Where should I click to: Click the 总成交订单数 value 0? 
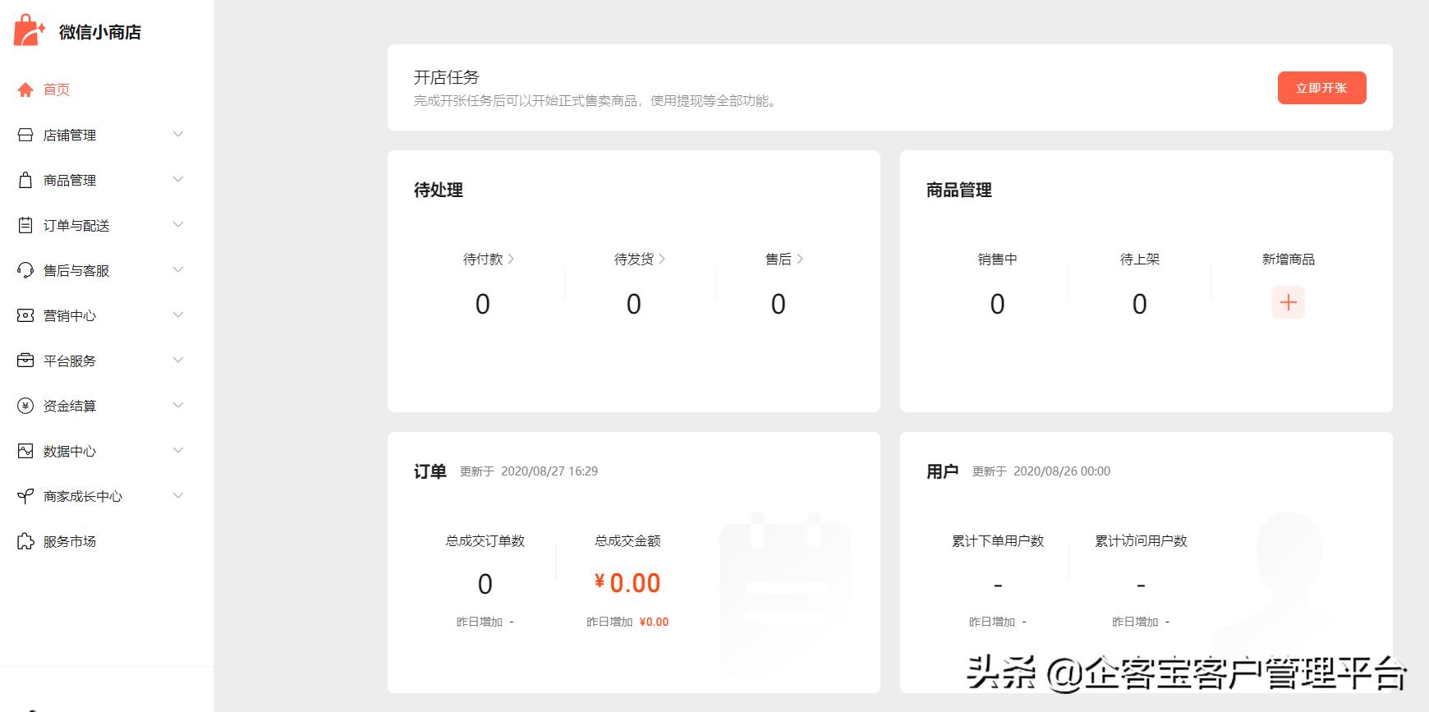(x=485, y=584)
